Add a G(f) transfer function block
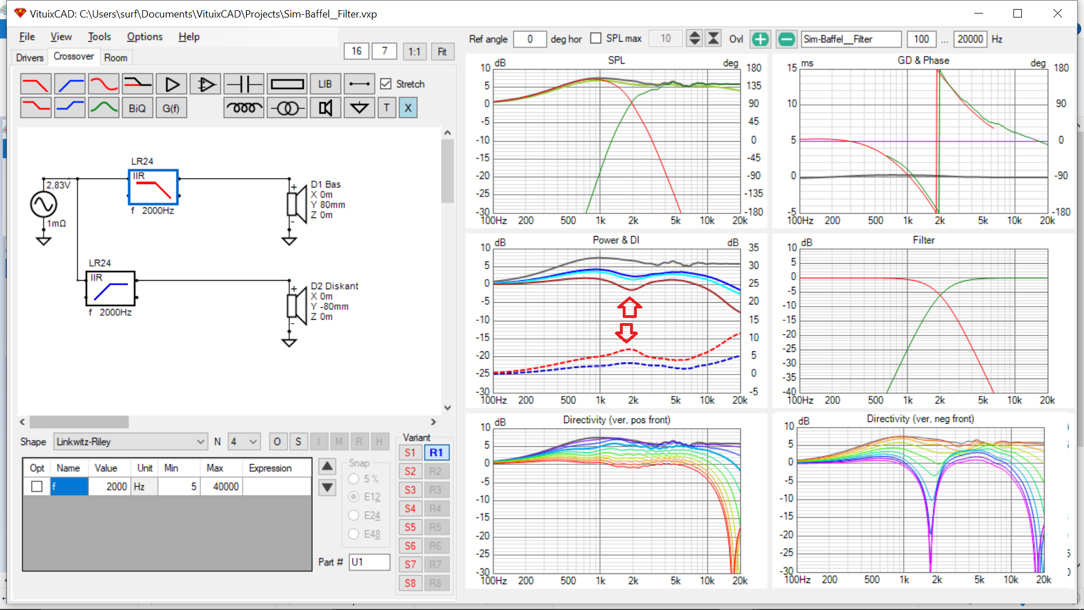 pyautogui.click(x=171, y=107)
